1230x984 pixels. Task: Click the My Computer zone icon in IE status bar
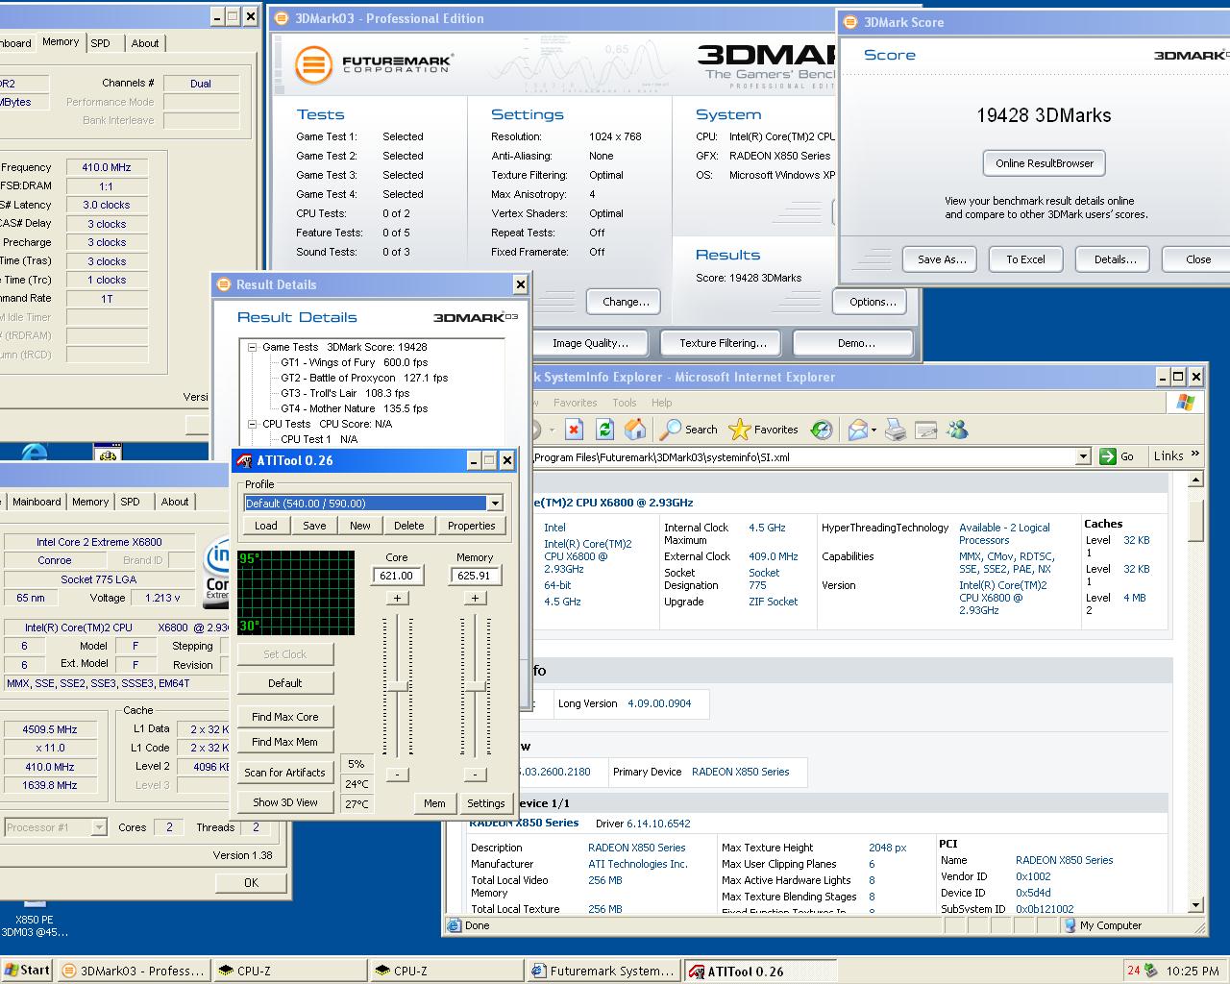[x=1071, y=925]
